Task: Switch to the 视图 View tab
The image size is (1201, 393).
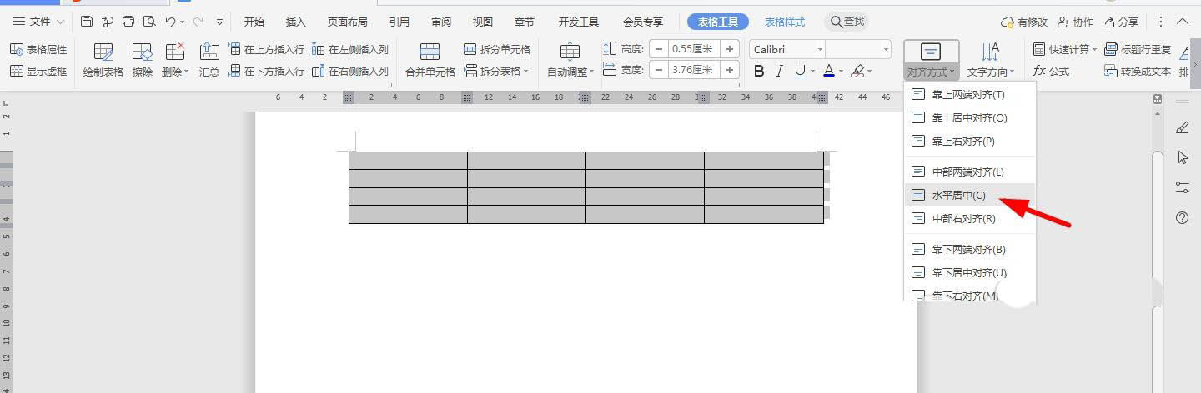Action: pyautogui.click(x=482, y=22)
